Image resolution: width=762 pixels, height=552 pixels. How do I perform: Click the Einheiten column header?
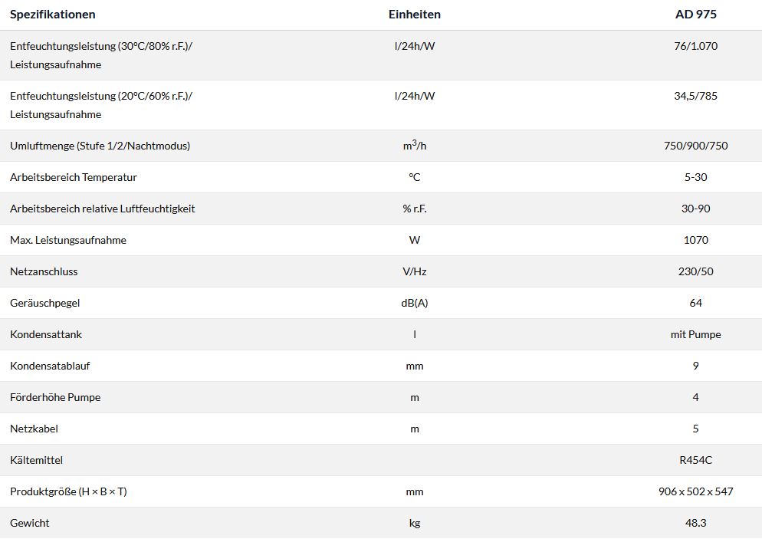coord(415,15)
